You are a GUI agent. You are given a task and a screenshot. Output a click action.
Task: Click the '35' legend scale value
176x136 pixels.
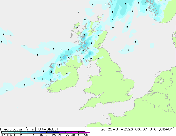(67, 135)
